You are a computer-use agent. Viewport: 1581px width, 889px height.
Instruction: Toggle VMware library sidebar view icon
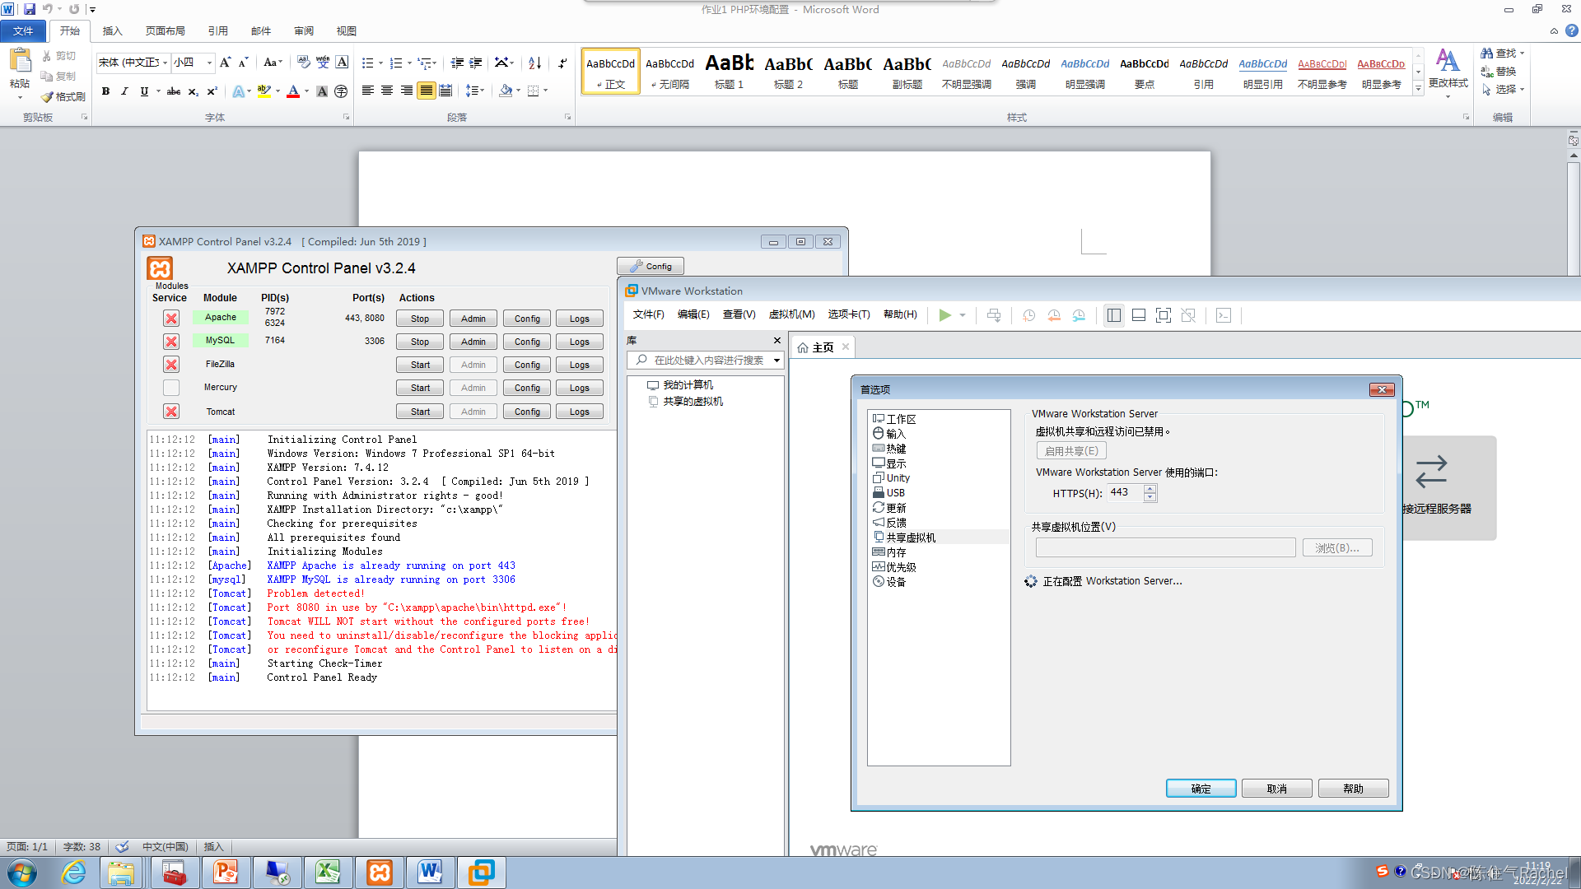(x=1114, y=315)
